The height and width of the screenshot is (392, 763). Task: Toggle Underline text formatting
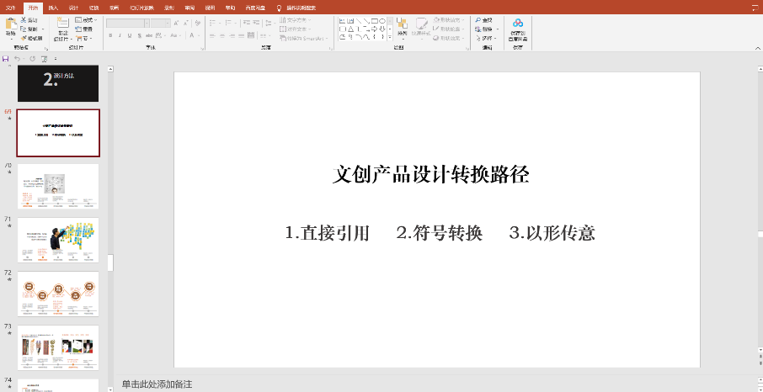[x=131, y=35]
